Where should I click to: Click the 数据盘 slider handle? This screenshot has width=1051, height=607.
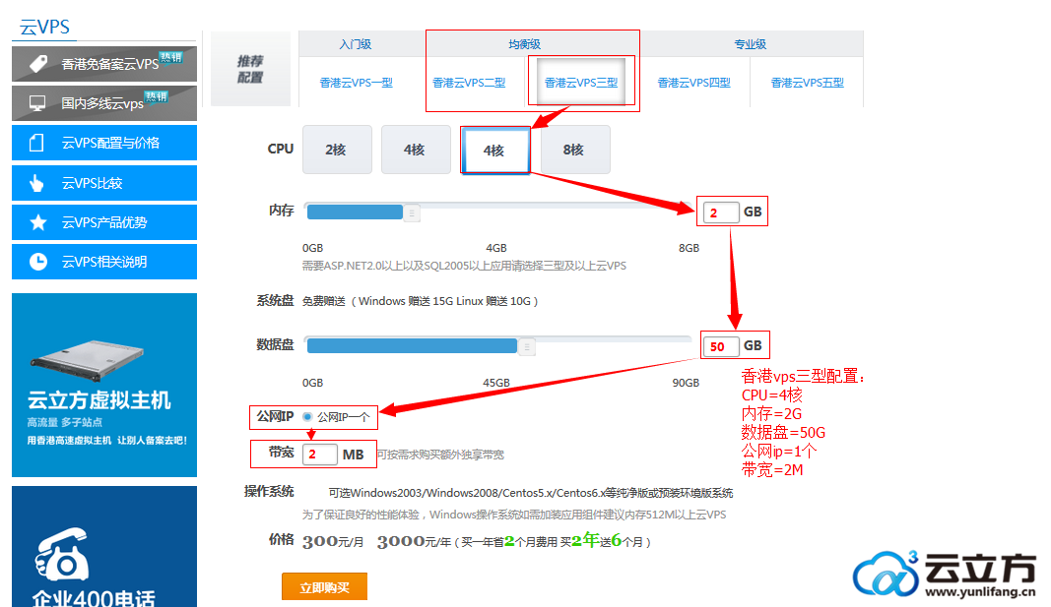coord(527,346)
